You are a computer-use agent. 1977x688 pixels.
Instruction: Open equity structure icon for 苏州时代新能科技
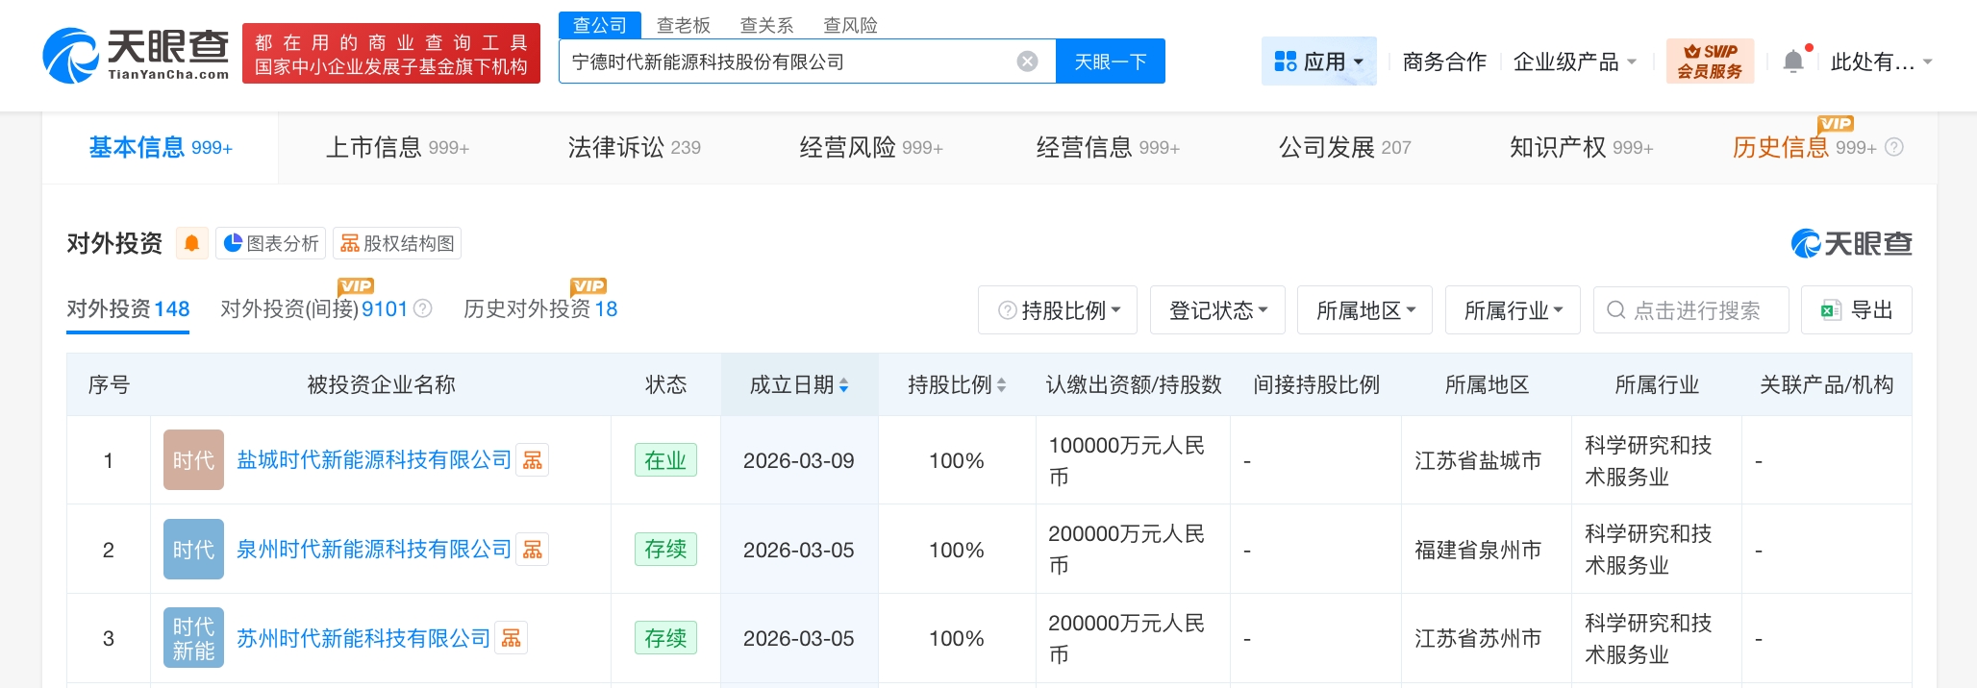[512, 638]
